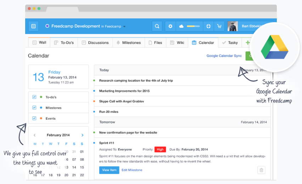Viewport: 302px width, 184px height.
Task: Toggle the Milestones filter checkbox
Action: [34, 108]
